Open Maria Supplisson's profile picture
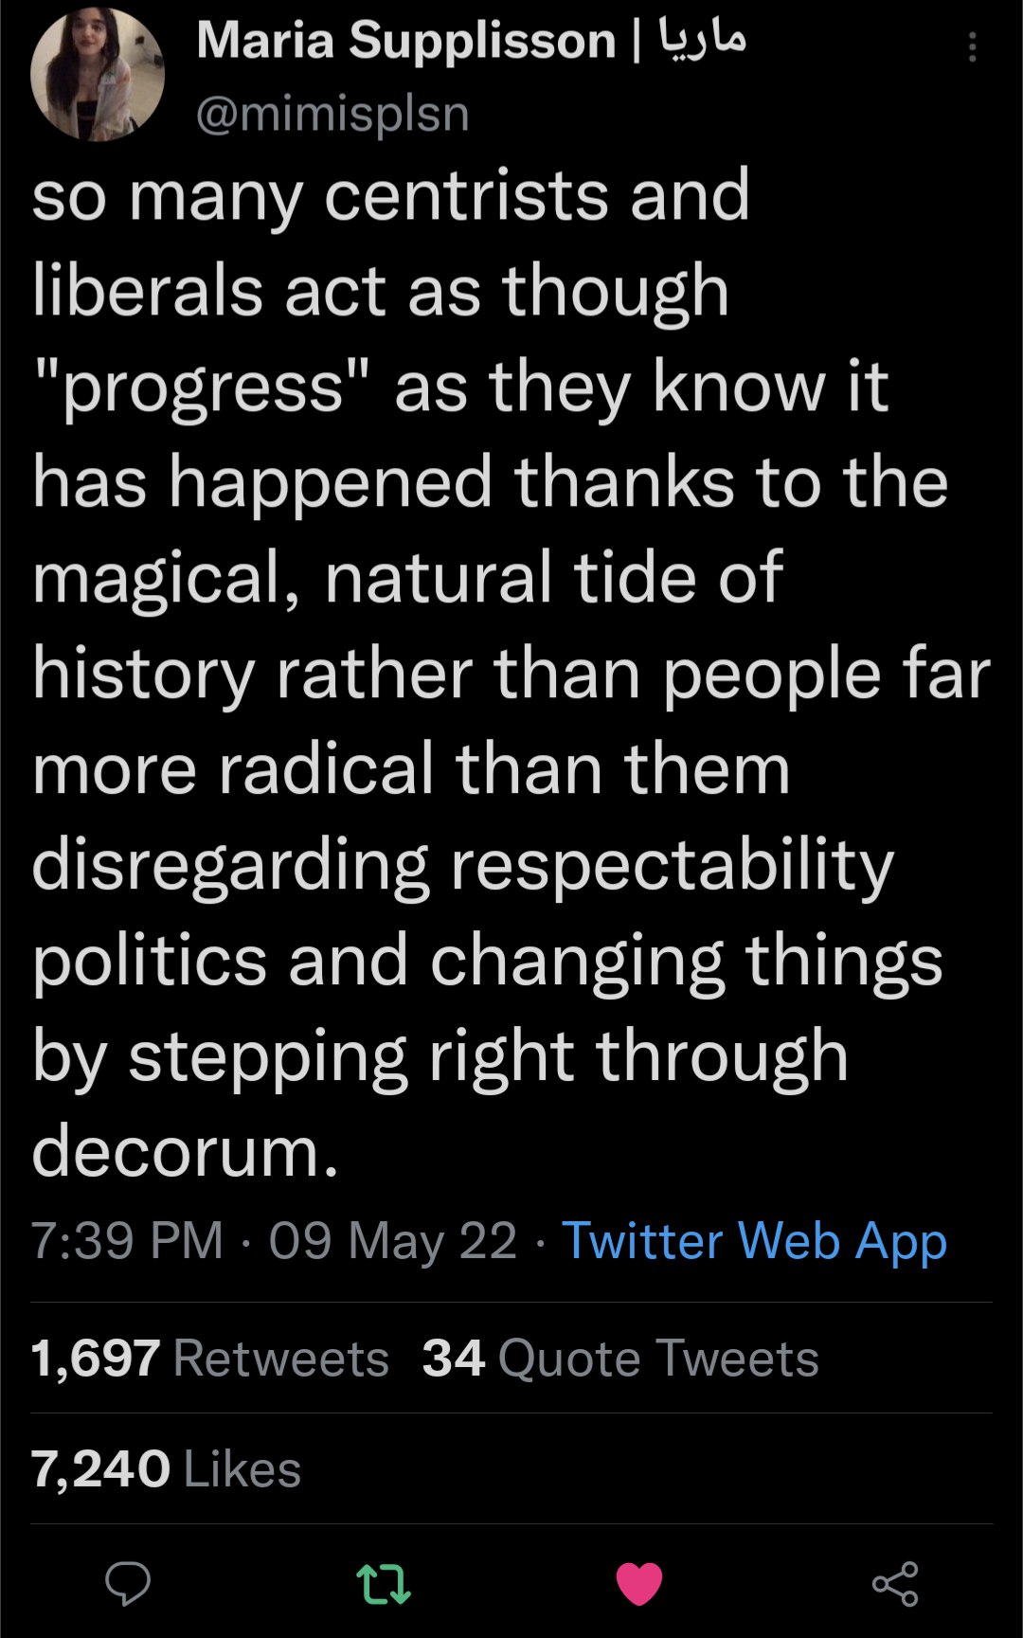The width and height of the screenshot is (1023, 1638). tap(98, 75)
